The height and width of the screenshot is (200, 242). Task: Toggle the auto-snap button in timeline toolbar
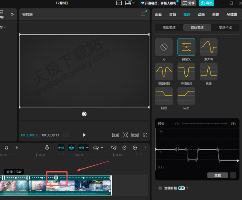pyautogui.click(x=71, y=148)
